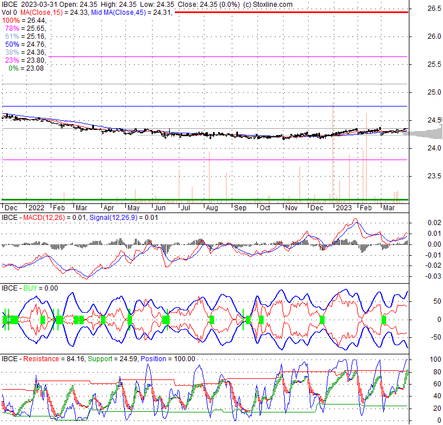Click the 23.5 price axis label
Viewport: 443px width, 425px height.
coord(434,176)
